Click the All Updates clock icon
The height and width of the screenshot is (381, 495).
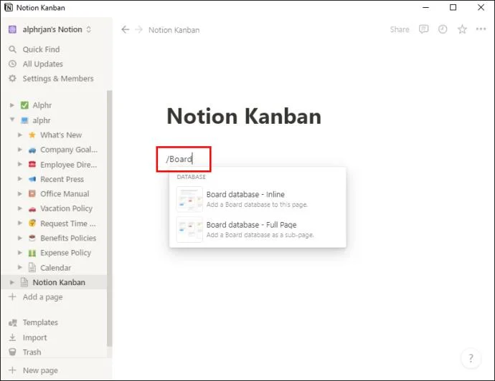pos(12,64)
